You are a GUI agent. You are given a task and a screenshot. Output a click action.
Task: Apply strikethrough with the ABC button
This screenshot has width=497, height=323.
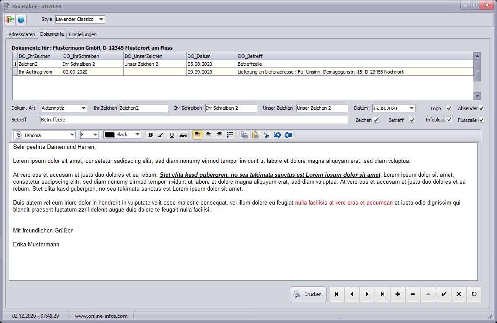[x=183, y=135]
